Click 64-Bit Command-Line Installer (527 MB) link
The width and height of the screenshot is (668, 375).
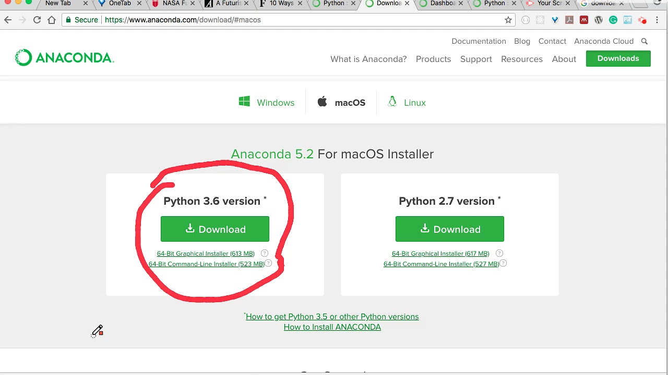pos(442,264)
